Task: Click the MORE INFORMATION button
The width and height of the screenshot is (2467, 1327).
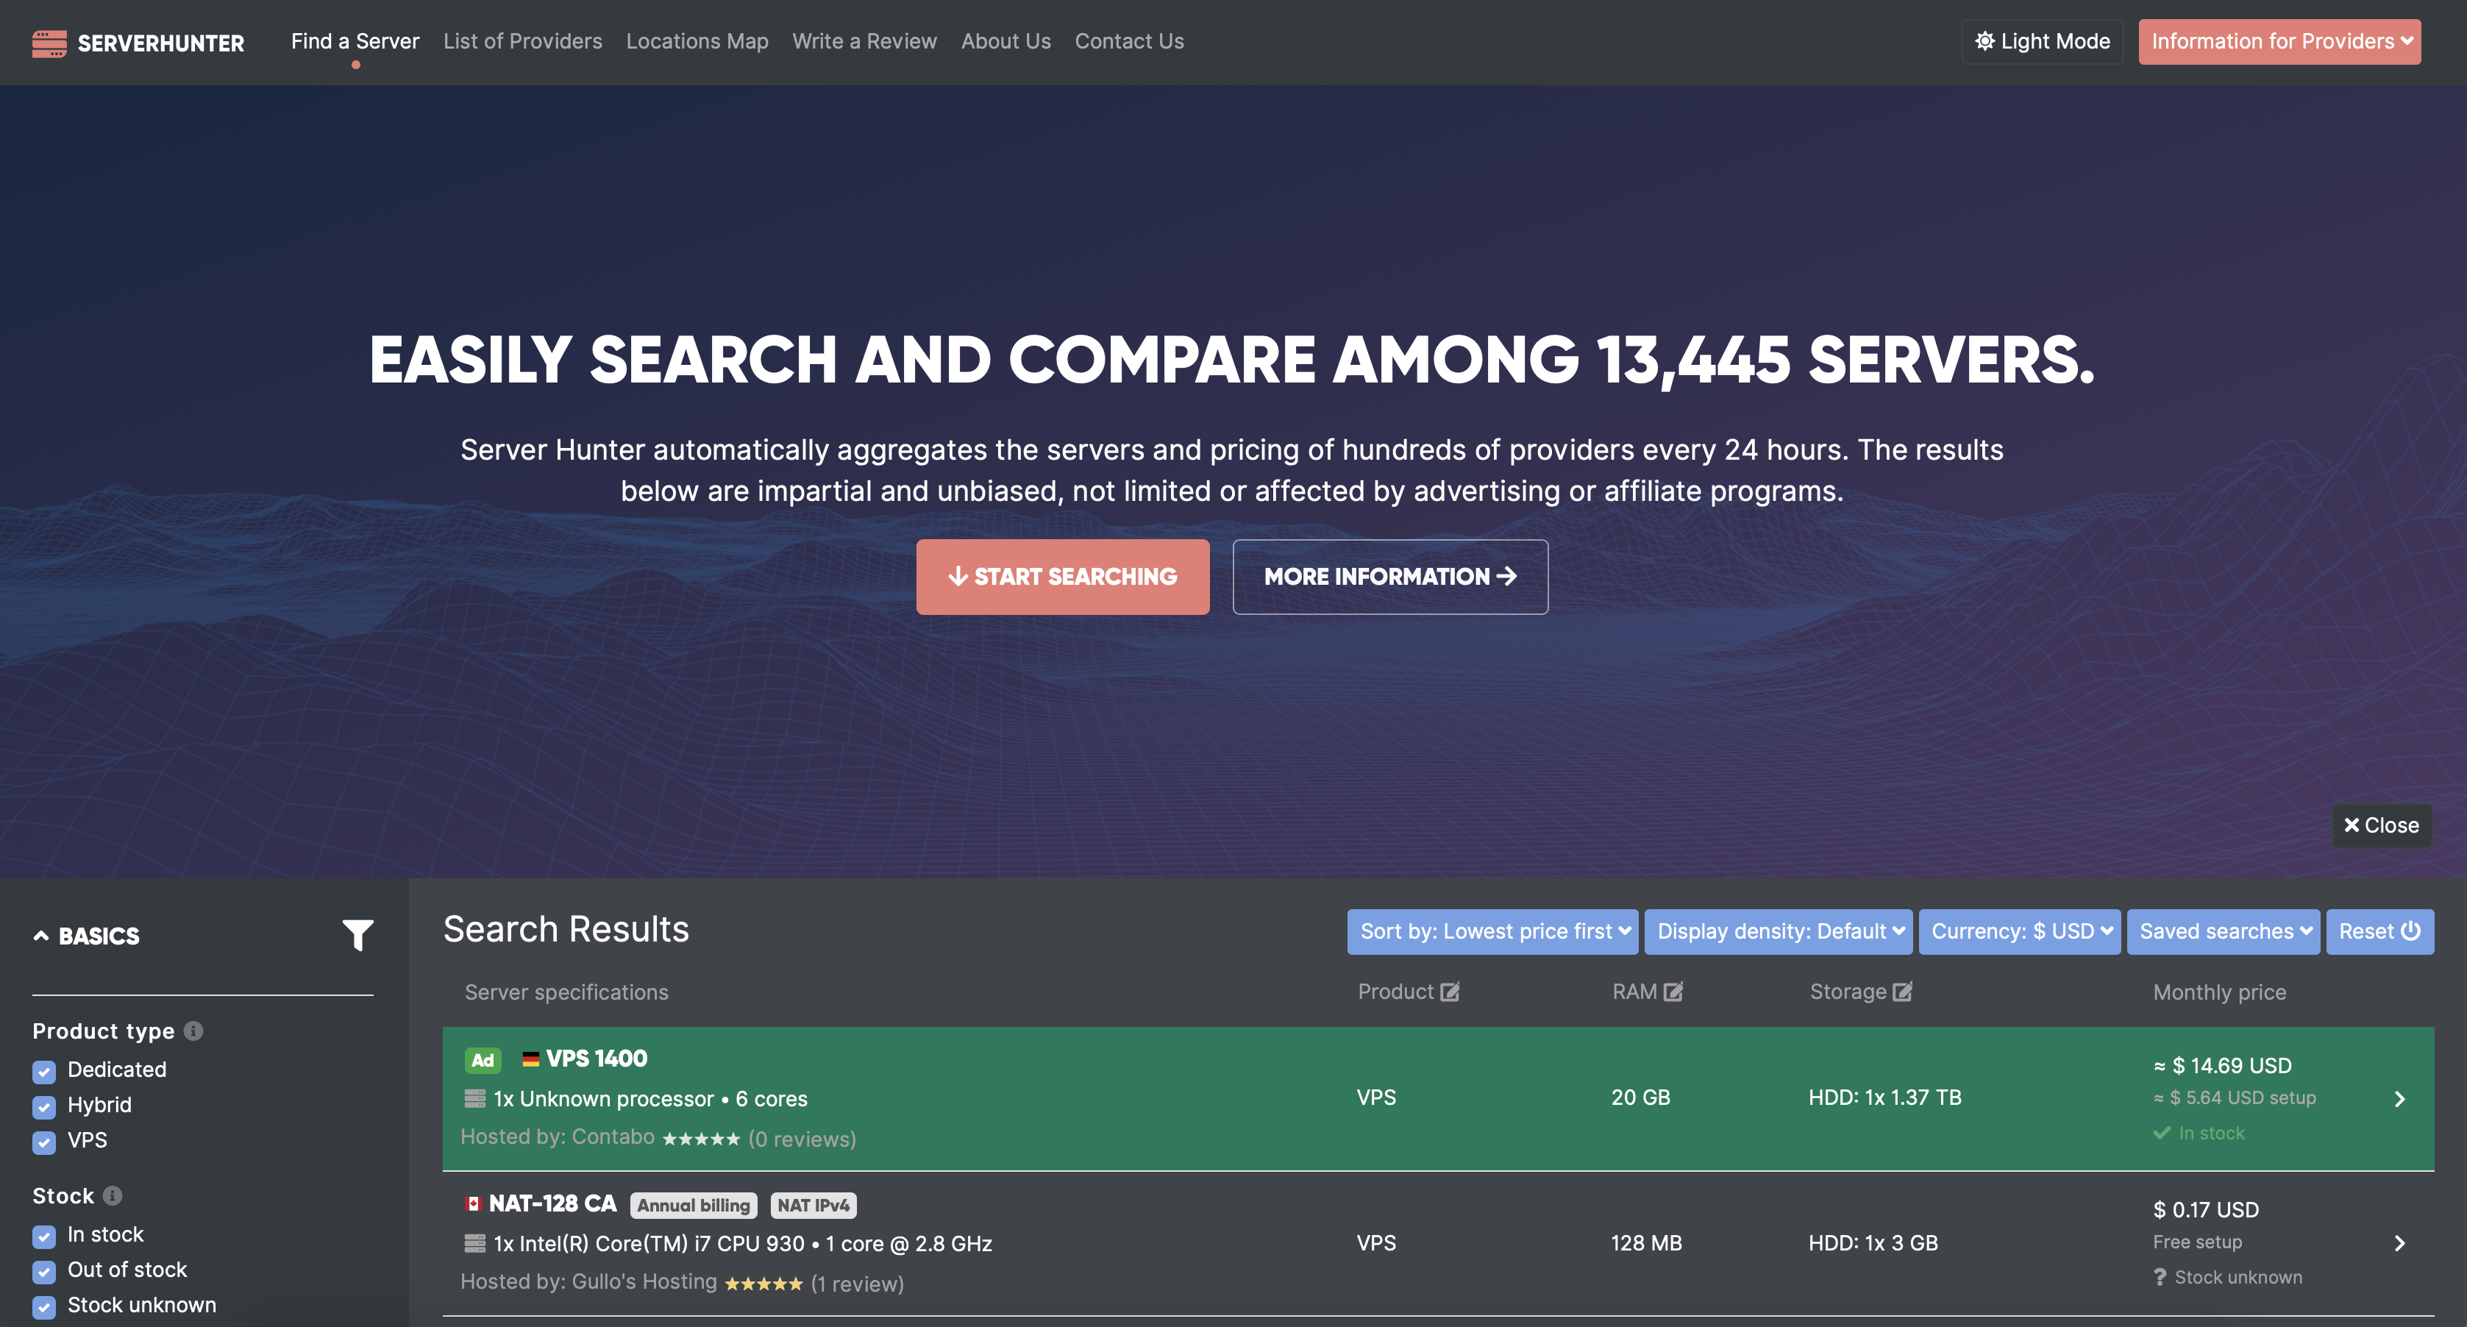Action: click(1389, 577)
